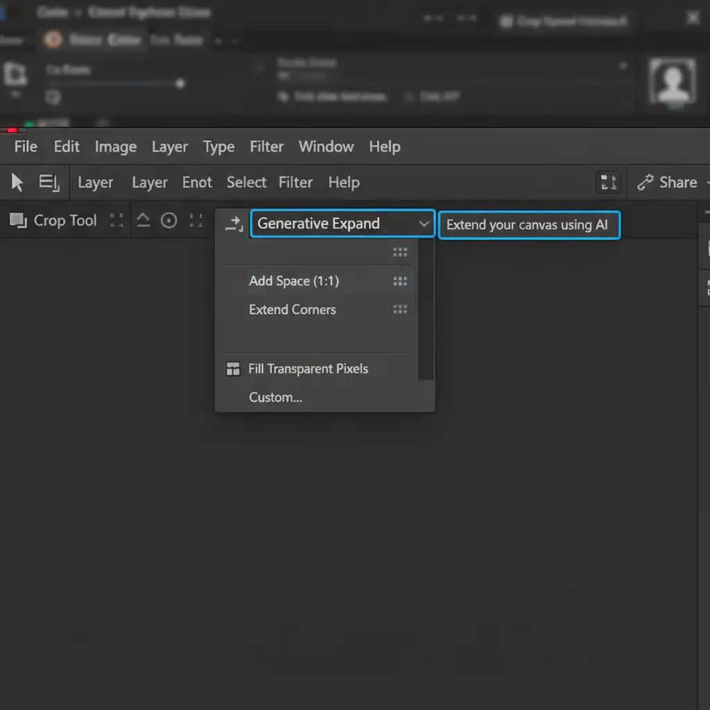Click the Share button
The image size is (710, 710).
pos(669,182)
